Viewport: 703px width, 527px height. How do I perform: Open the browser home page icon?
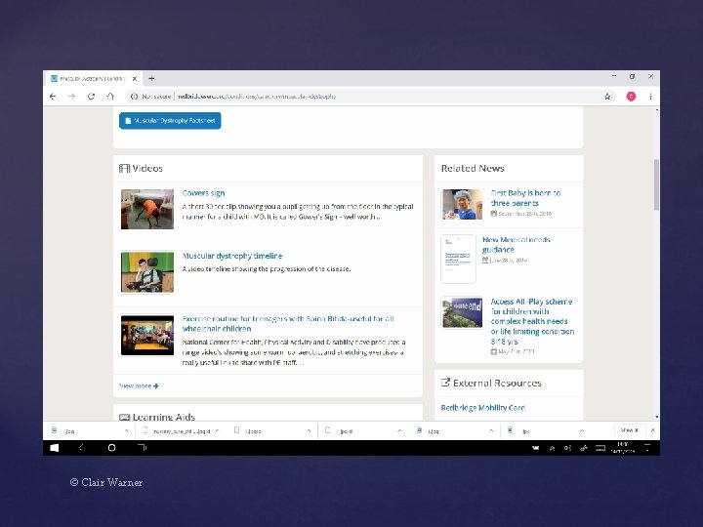(110, 97)
